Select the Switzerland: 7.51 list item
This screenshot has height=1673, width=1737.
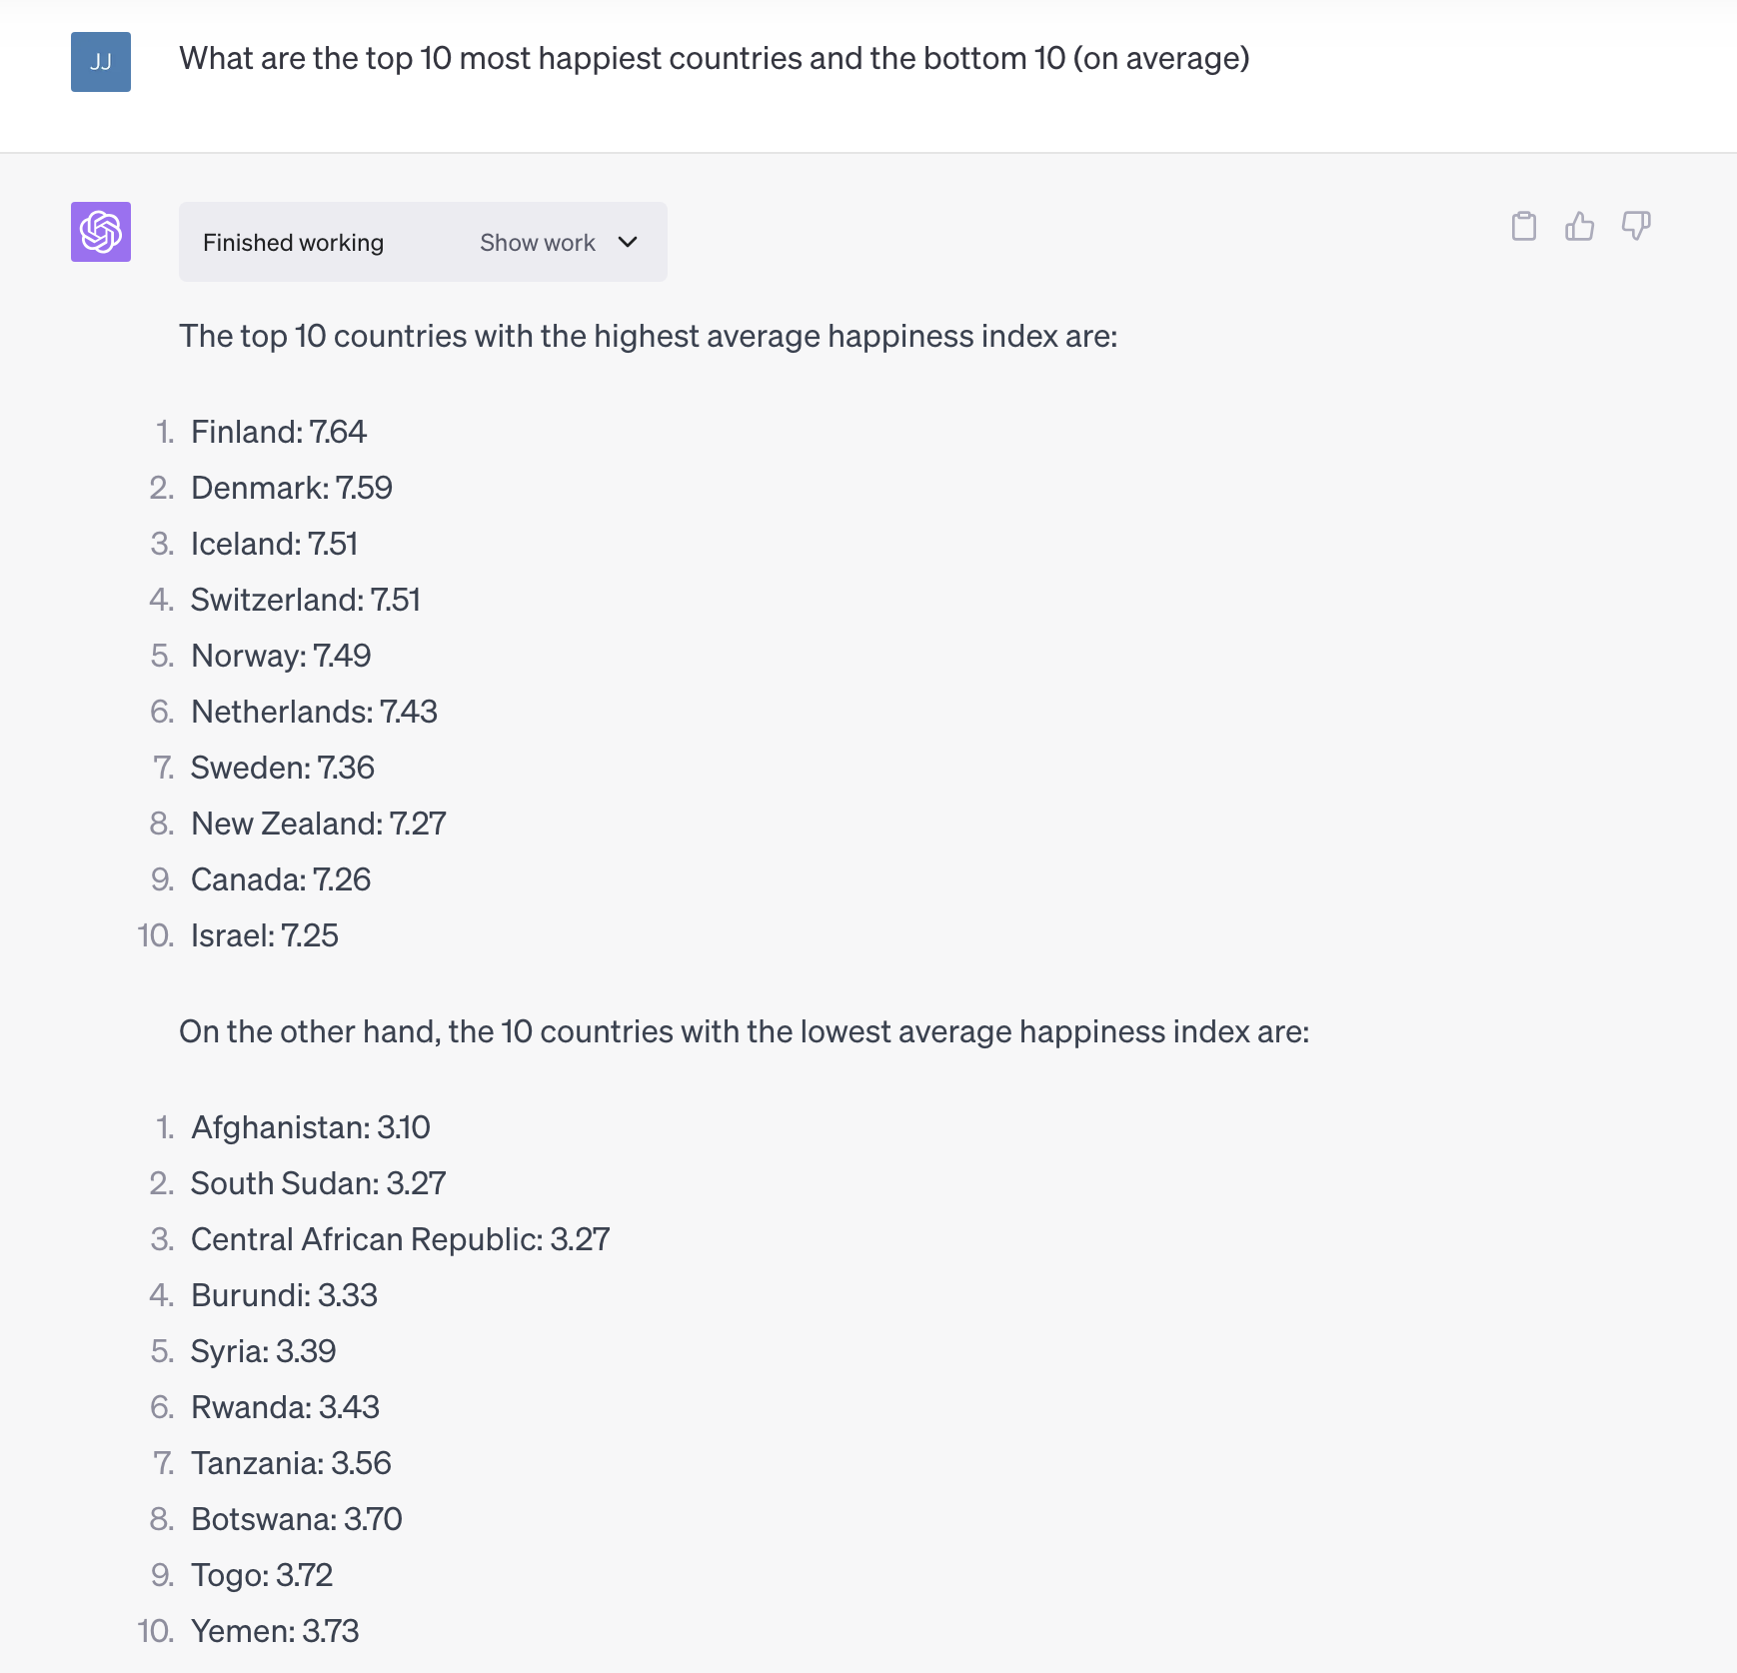[x=306, y=600]
